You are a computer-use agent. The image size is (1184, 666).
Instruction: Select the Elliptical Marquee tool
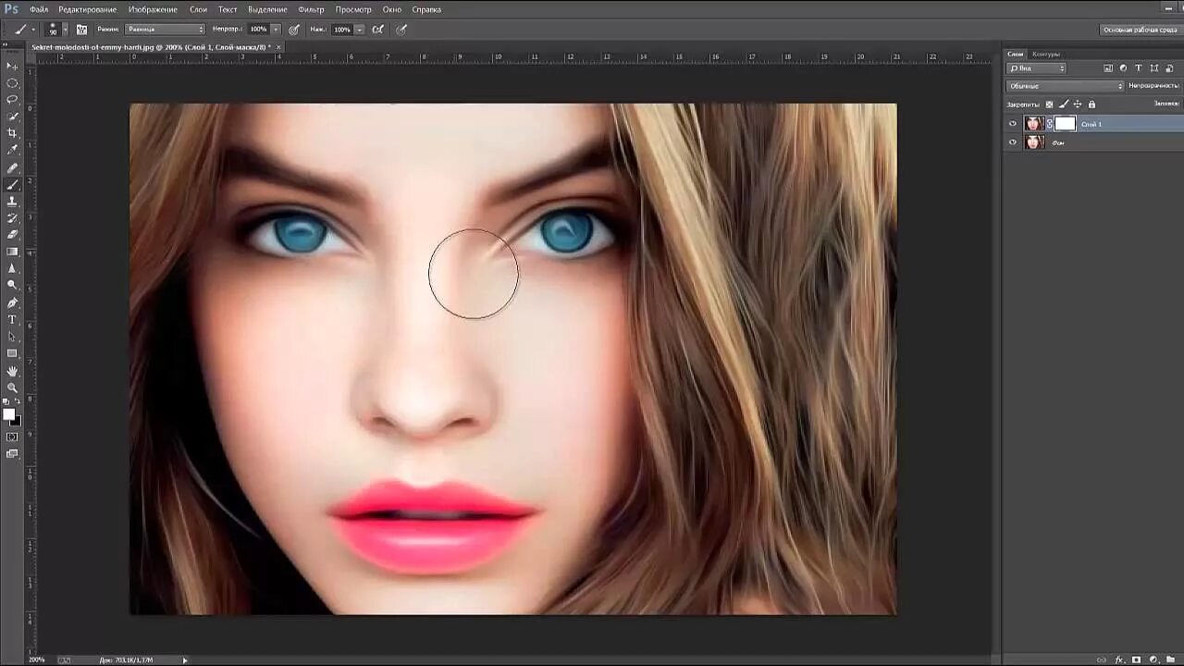click(x=12, y=82)
